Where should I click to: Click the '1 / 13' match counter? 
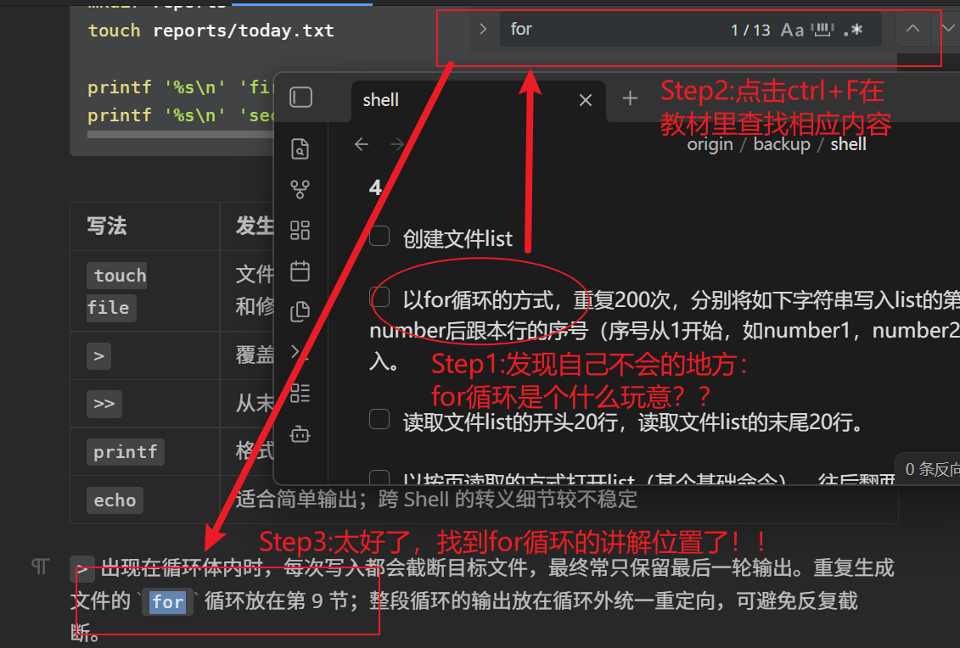(750, 31)
